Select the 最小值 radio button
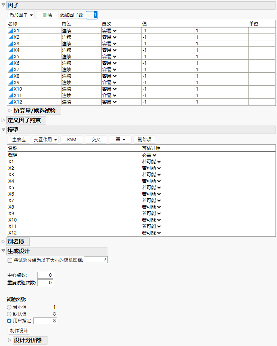Screen dimensions: 277x346 [9, 307]
